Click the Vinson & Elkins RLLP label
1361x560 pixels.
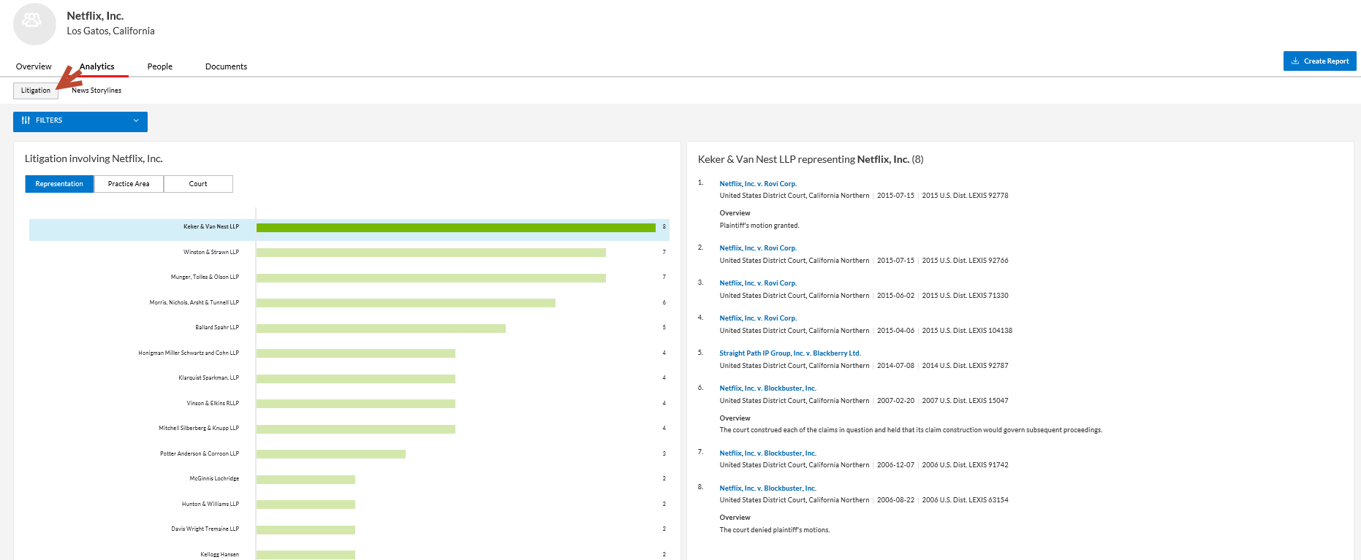(213, 403)
